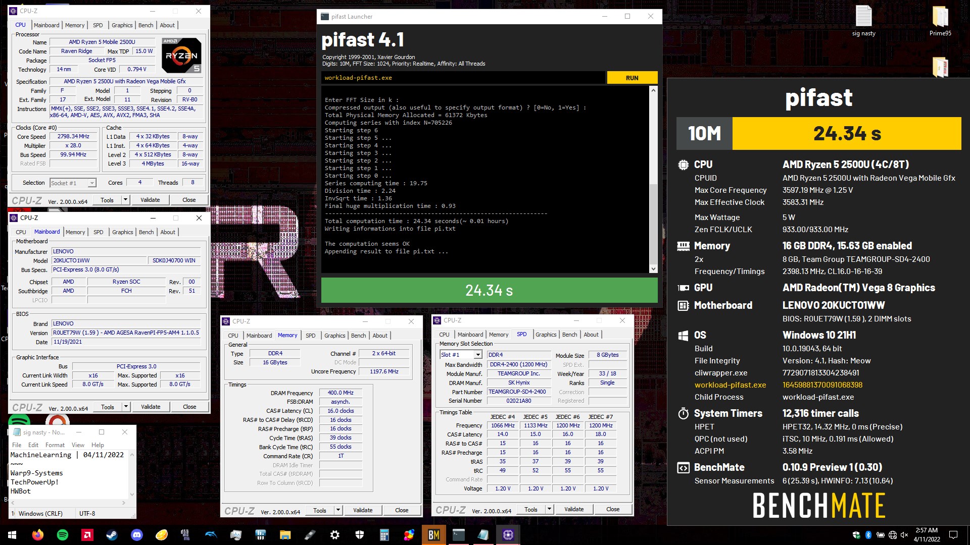Screen dimensions: 970x545
Task: Open Windows Security shield in taskbar
Action: pos(360,535)
